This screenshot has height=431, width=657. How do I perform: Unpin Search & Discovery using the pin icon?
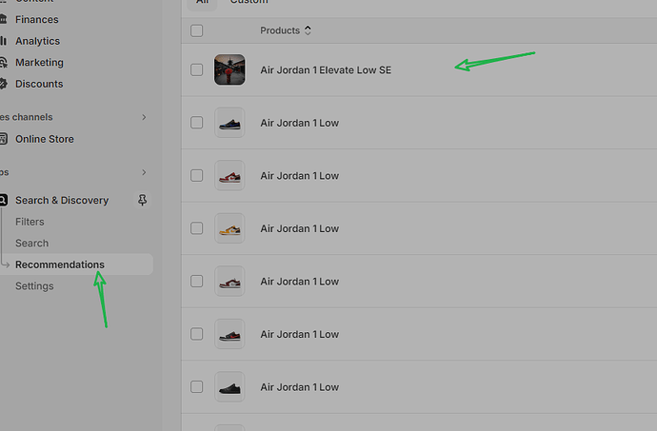point(143,201)
